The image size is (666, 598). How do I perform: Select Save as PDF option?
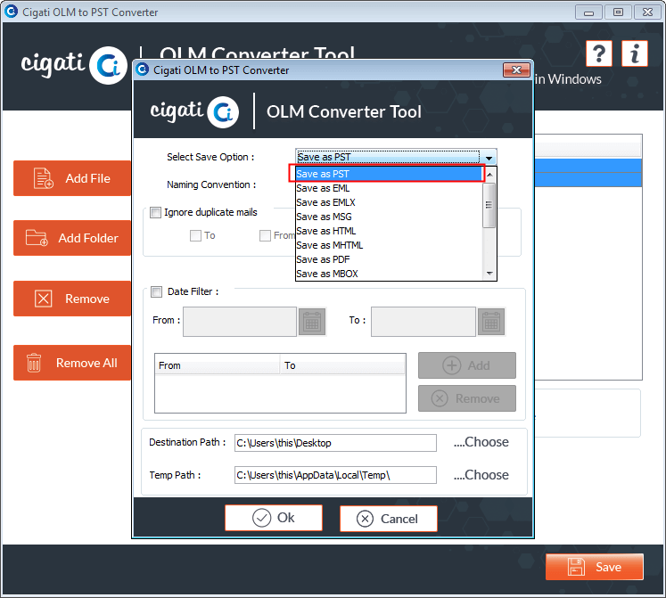click(x=390, y=259)
